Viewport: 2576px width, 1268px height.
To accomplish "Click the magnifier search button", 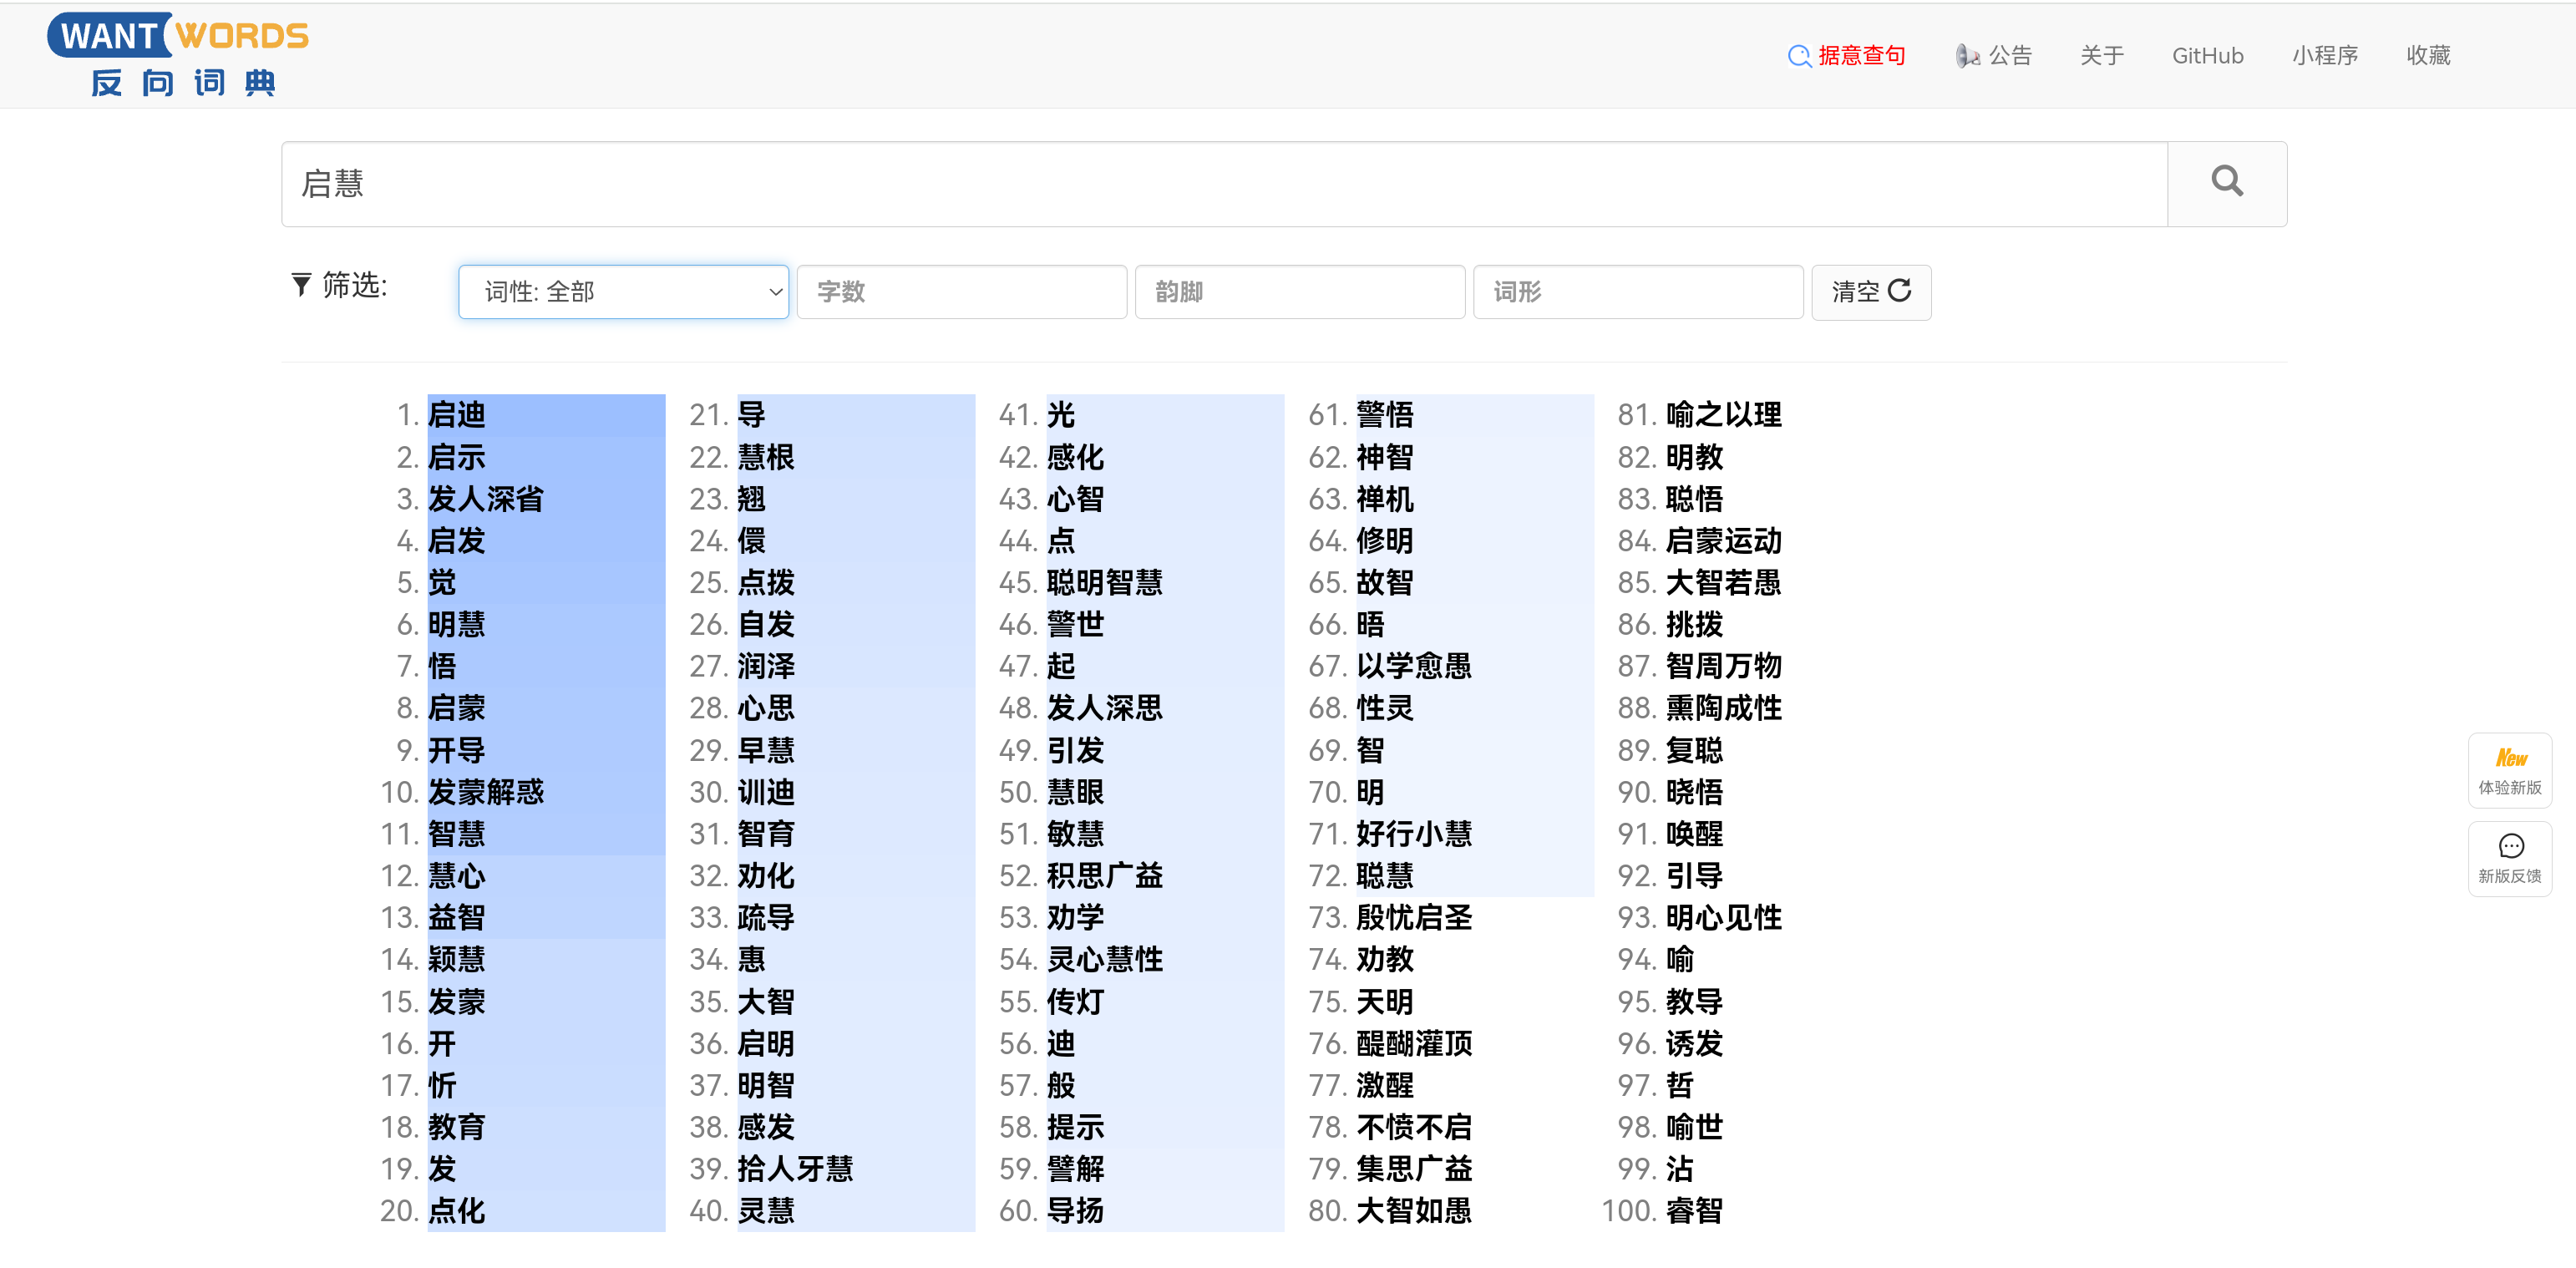I will tap(2226, 183).
